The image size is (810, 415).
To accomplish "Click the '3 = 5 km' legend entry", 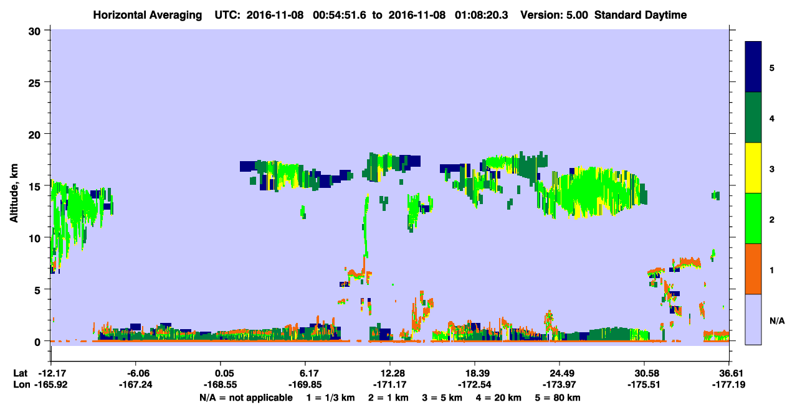I will 442,397.
